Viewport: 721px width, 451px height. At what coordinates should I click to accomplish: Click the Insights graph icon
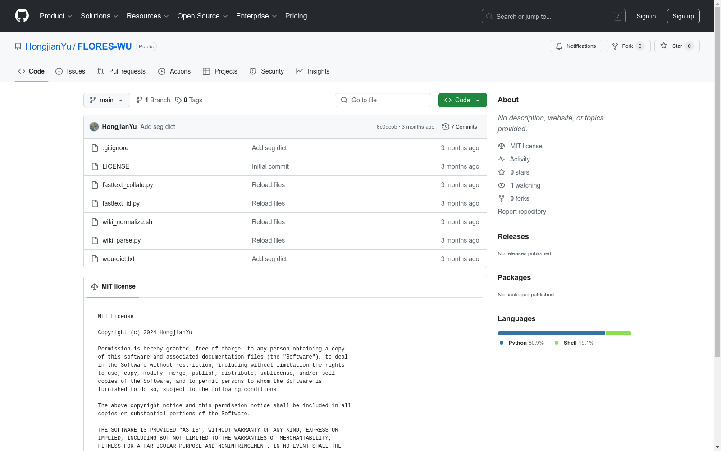coord(299,71)
